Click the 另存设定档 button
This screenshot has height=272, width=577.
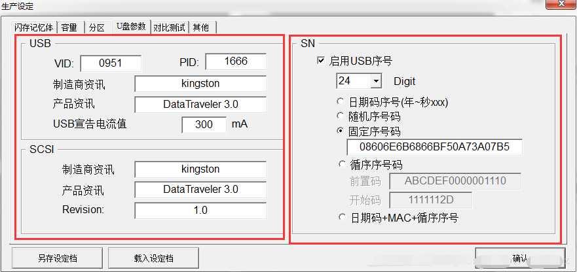(x=57, y=258)
